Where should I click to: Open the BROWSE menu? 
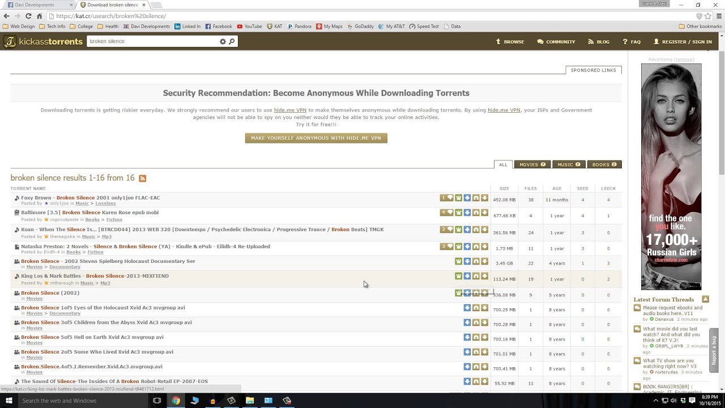[510, 41]
